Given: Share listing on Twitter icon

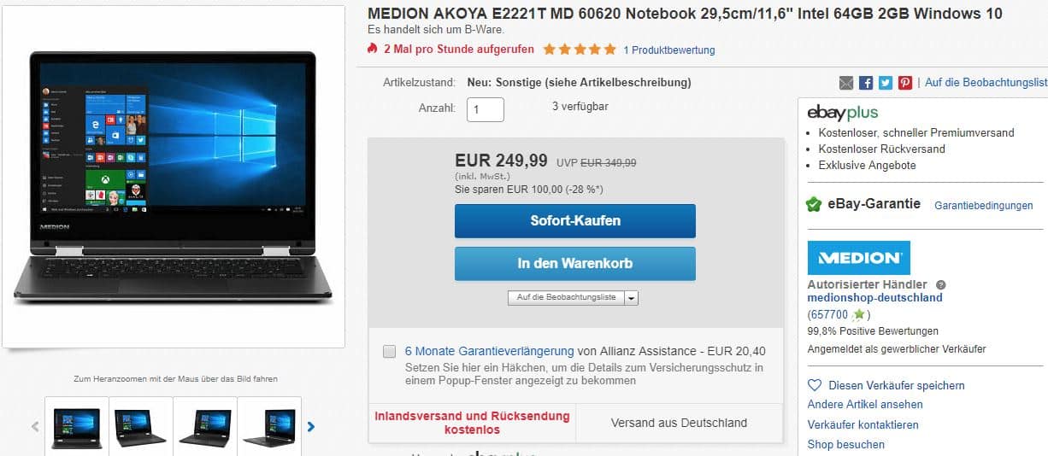Looking at the screenshot, I should (886, 83).
